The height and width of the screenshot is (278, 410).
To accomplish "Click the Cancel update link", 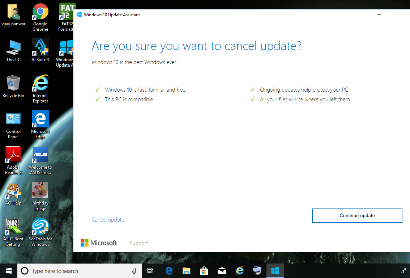I will (108, 220).
